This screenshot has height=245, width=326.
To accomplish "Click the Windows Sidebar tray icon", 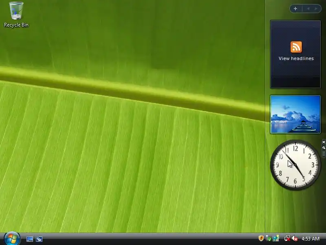I will [x=276, y=238].
